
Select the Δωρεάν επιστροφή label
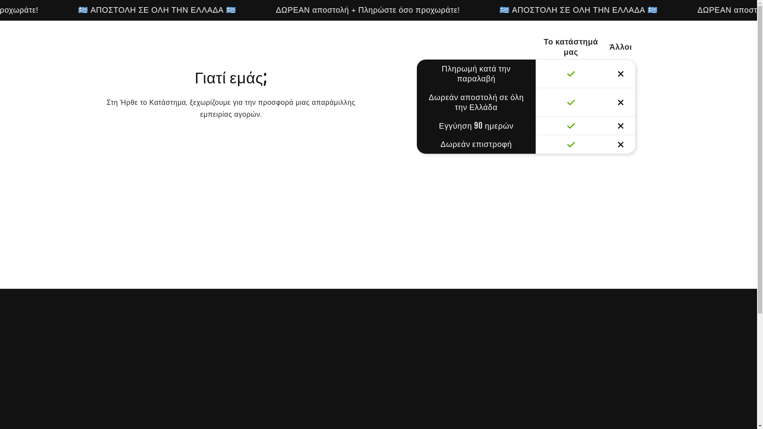click(476, 144)
